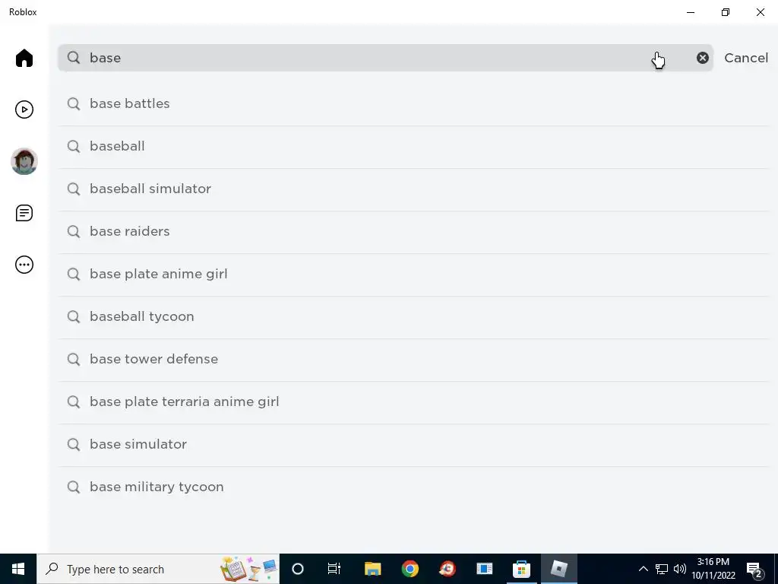The image size is (778, 584).
Task: Open the volume control in system tray
Action: click(x=680, y=569)
